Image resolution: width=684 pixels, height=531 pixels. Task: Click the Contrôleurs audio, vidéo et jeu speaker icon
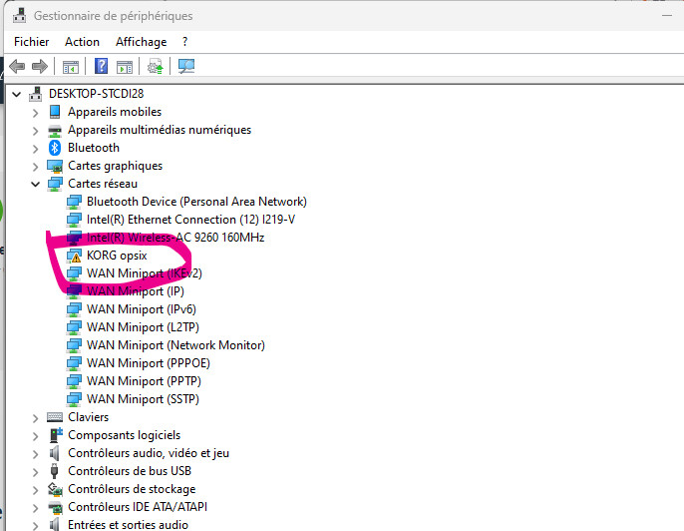tap(55, 453)
